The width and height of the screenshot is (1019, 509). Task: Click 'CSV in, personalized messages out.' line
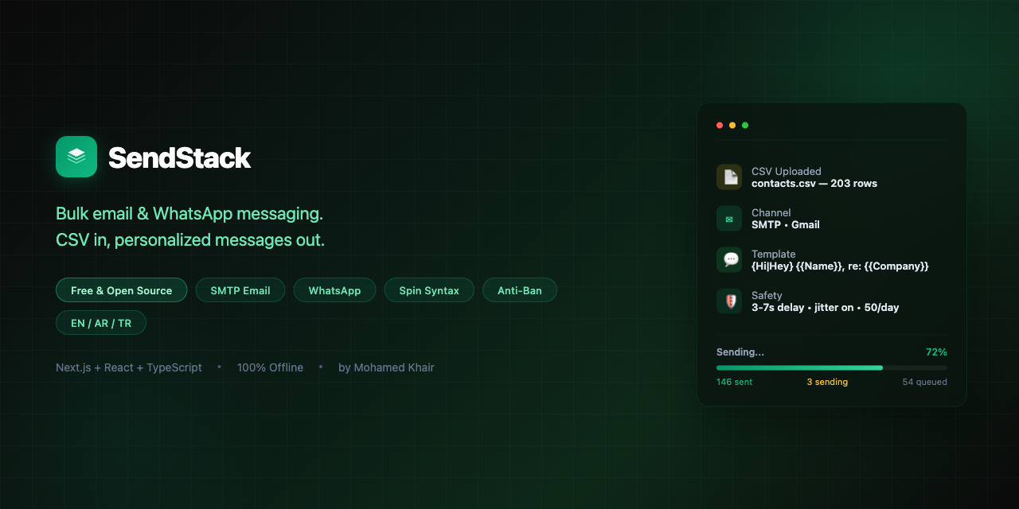[x=190, y=240]
